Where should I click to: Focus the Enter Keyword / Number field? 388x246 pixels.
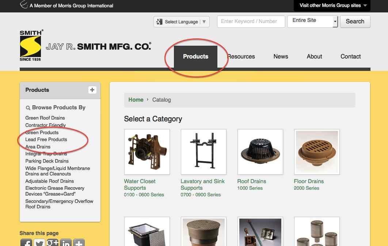click(x=251, y=22)
